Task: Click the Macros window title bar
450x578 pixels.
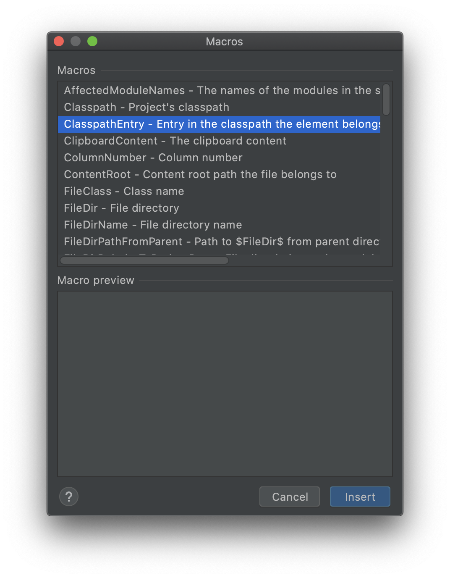Action: [225, 41]
